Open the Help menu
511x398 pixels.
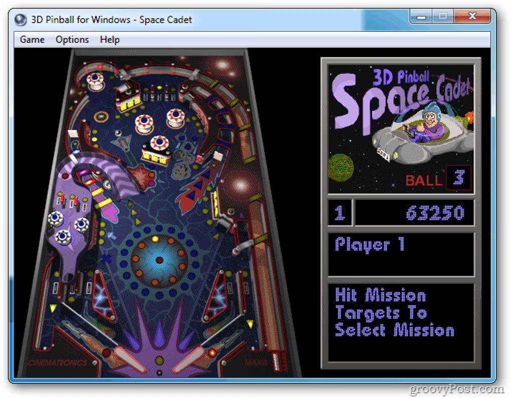point(110,40)
